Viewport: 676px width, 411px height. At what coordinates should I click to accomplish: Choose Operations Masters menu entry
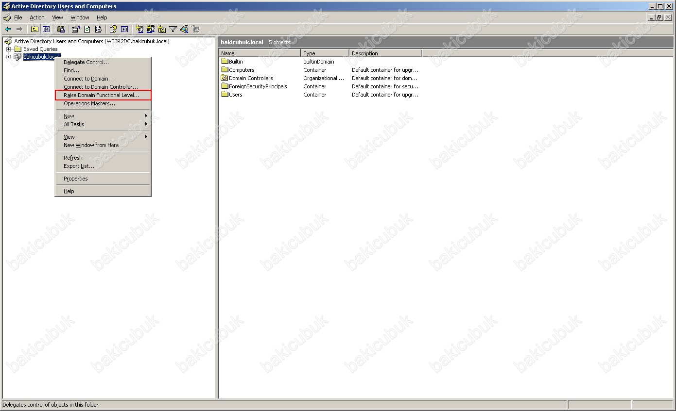(x=103, y=103)
